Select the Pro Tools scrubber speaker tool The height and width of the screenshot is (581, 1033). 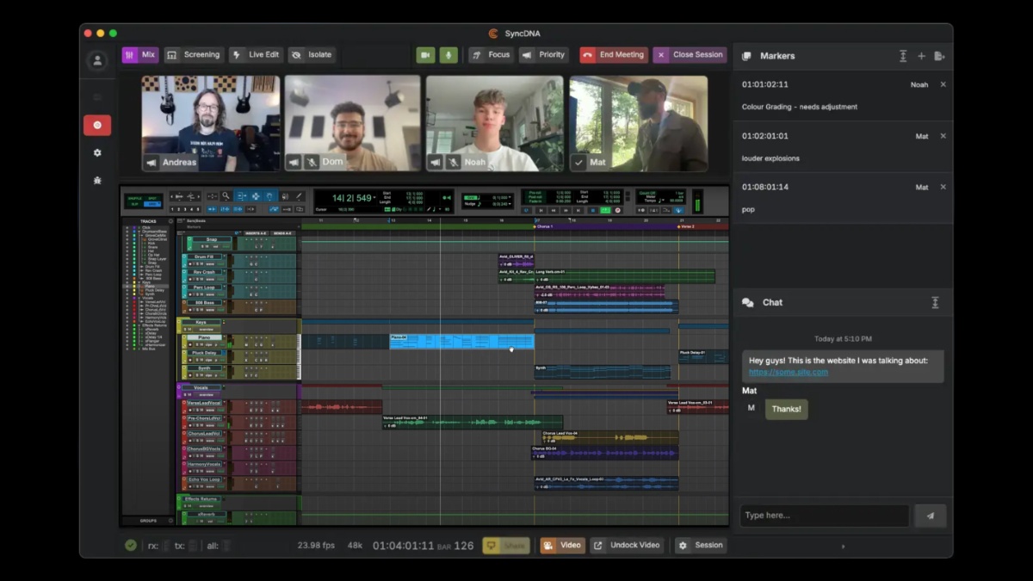click(x=285, y=196)
